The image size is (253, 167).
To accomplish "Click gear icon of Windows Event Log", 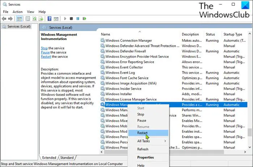I will pos(102,72).
